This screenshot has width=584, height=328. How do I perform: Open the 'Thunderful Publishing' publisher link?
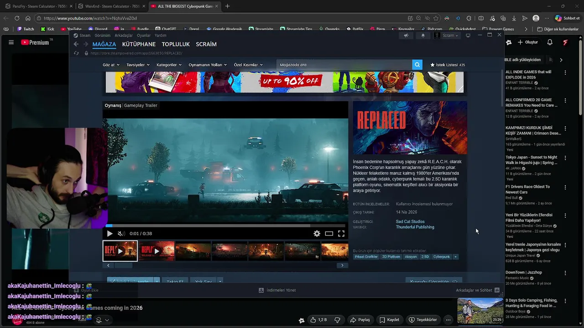pos(415,227)
